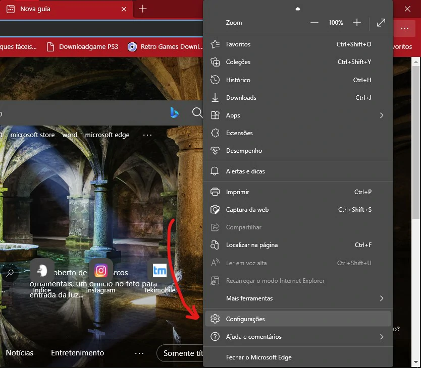Close the Nova guia tab

[x=124, y=9]
